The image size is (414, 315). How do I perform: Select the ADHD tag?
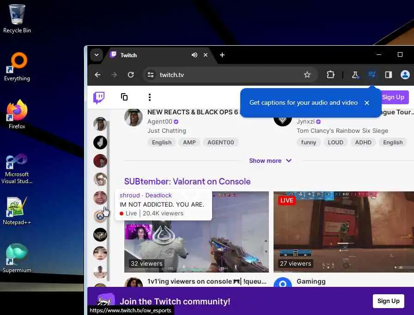[x=363, y=143]
